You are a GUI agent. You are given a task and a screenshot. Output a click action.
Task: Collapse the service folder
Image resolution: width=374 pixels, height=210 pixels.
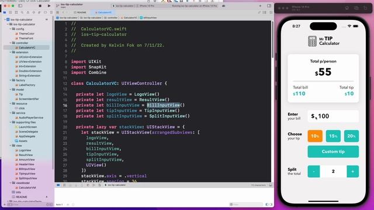pyautogui.click(x=11, y=113)
